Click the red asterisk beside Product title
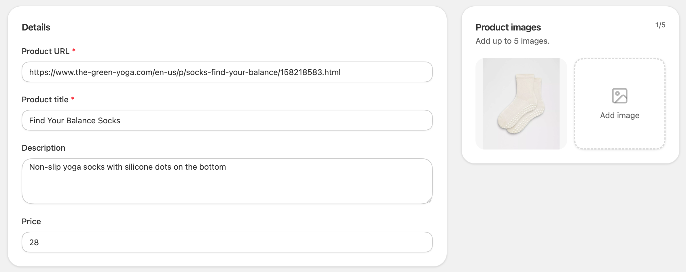Screen dimensions: 686x272 73,99
